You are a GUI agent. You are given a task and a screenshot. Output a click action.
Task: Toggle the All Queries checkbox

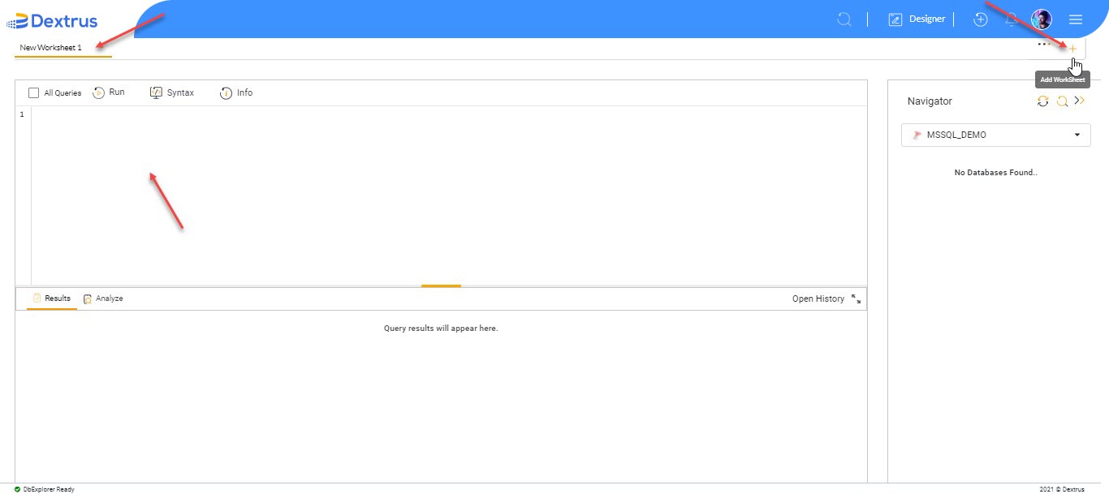(x=33, y=93)
